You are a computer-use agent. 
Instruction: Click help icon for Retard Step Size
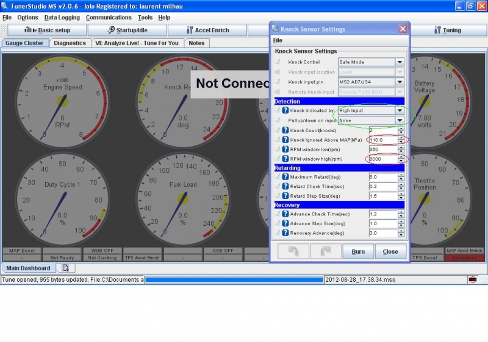285,196
